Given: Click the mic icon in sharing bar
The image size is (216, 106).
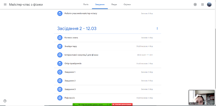Looking at the screenshot, I should coord(74,105).
